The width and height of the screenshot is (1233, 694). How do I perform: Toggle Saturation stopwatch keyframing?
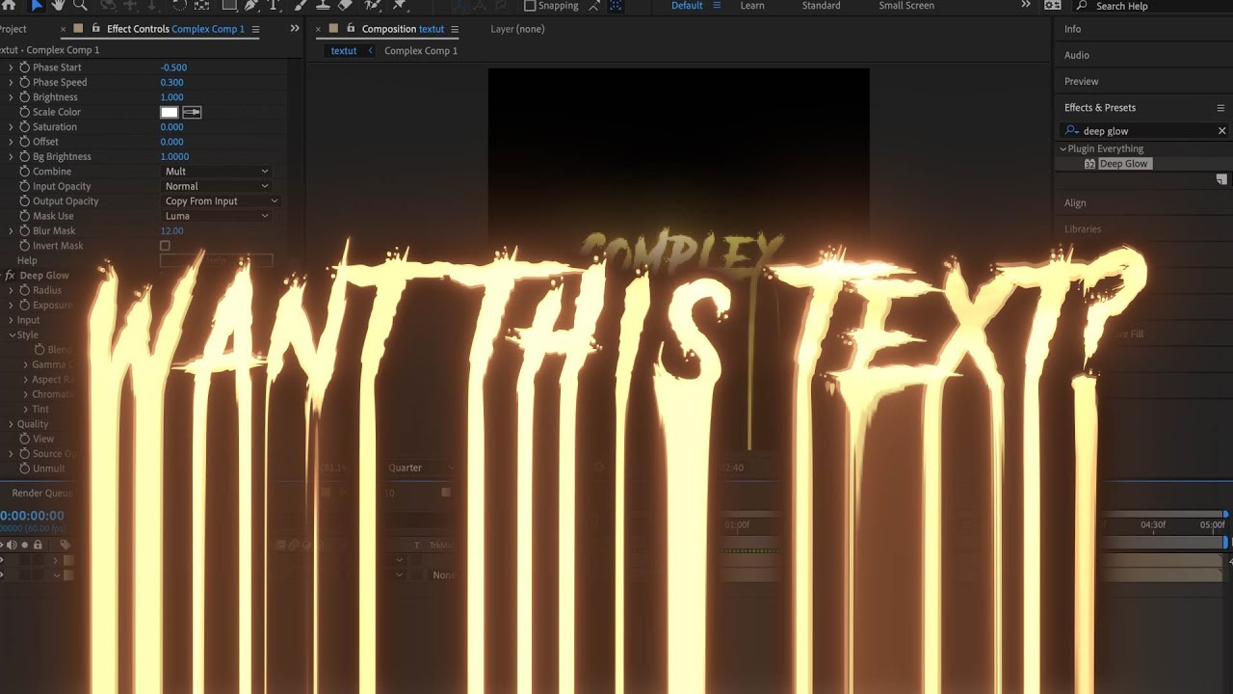(25, 127)
